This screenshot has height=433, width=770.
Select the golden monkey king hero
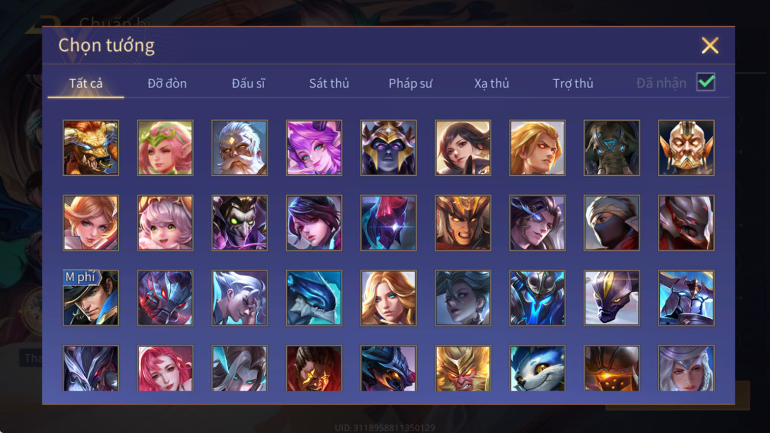(x=463, y=368)
